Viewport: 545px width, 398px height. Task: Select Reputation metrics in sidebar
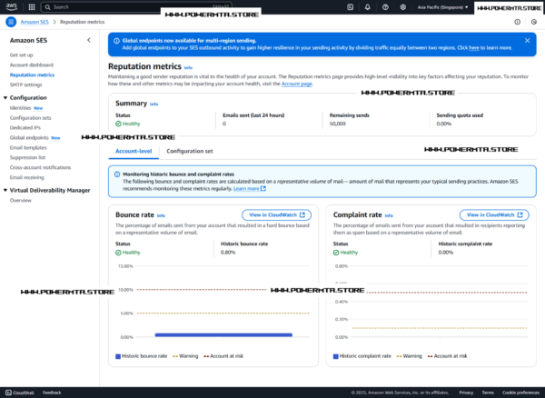point(33,75)
